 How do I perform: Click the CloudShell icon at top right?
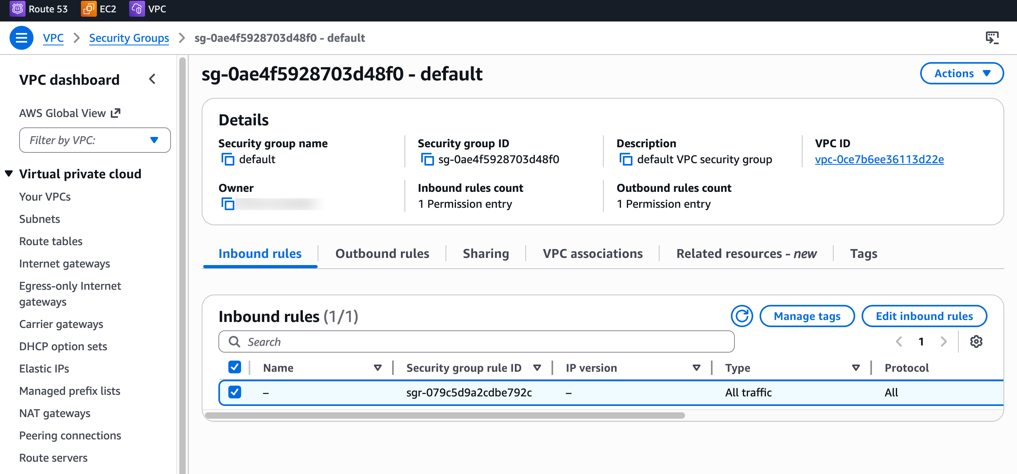(x=992, y=38)
